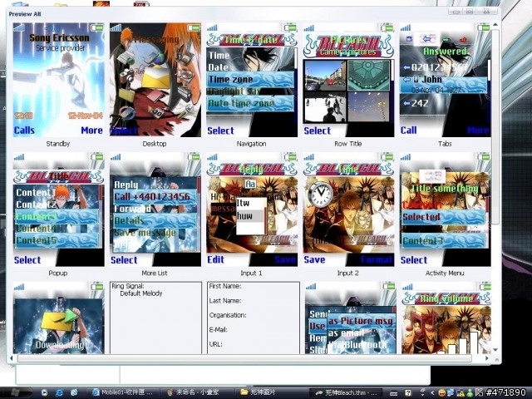Select the Navigation preview thumbnail
The width and height of the screenshot is (532, 399).
point(252,80)
